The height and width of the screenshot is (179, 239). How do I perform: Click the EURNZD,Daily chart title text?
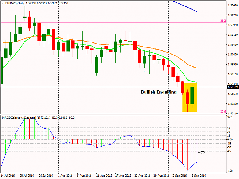point(15,3)
